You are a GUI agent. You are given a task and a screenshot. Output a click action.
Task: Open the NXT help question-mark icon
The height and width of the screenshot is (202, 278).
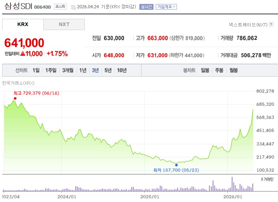[x=271, y=24]
